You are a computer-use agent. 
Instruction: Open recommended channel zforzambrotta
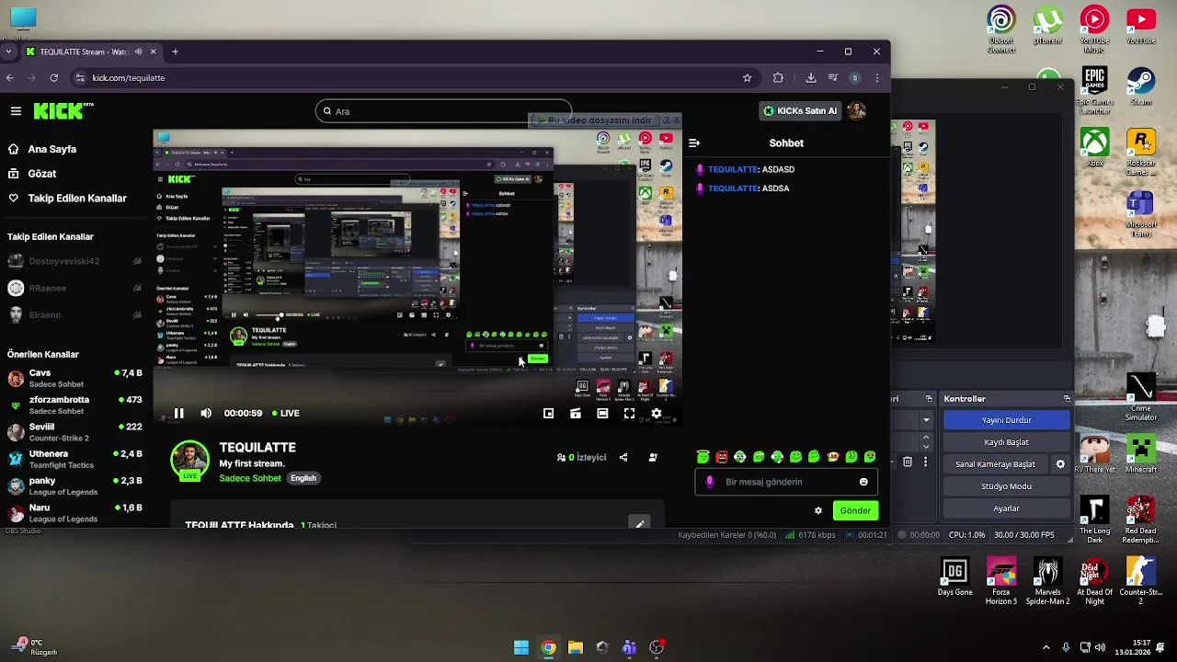click(x=74, y=405)
